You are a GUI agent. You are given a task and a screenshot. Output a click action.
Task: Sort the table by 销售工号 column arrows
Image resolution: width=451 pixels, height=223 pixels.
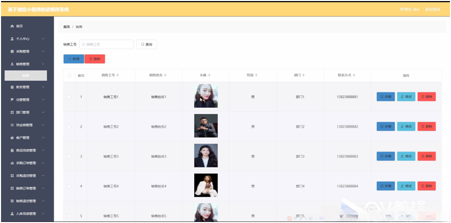pos(118,75)
